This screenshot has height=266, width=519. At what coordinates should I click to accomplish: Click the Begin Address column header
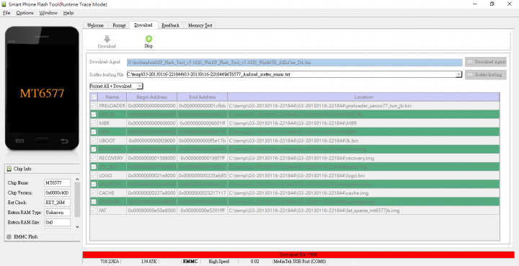pos(151,97)
